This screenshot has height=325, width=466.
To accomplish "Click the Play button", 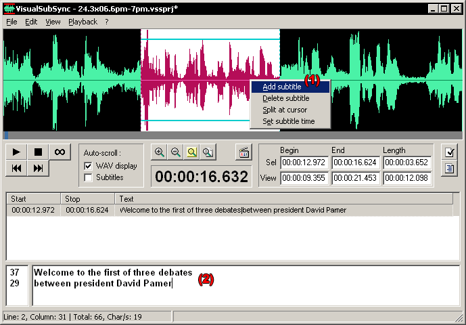I will click(17, 152).
